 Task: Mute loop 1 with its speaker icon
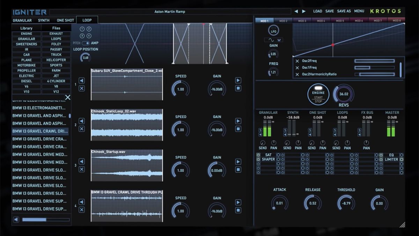pyautogui.click(x=81, y=81)
